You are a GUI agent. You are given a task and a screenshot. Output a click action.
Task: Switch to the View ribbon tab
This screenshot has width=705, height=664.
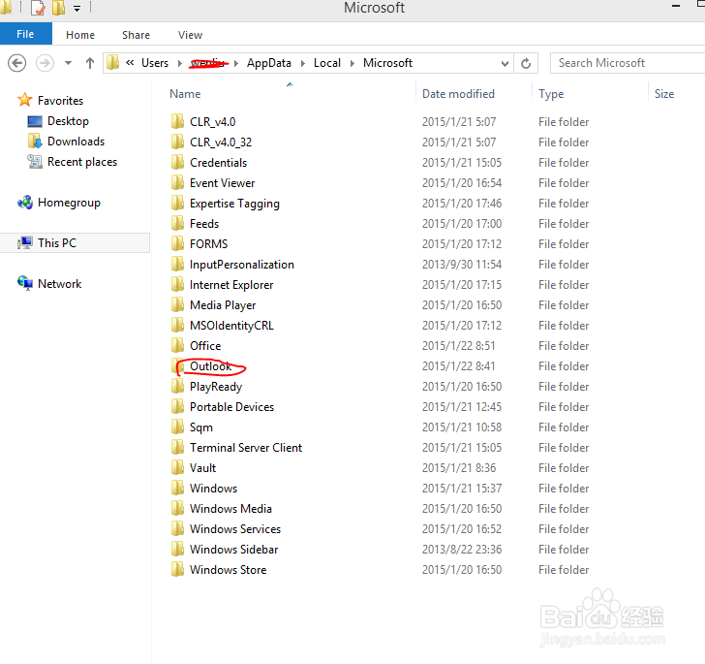[190, 35]
